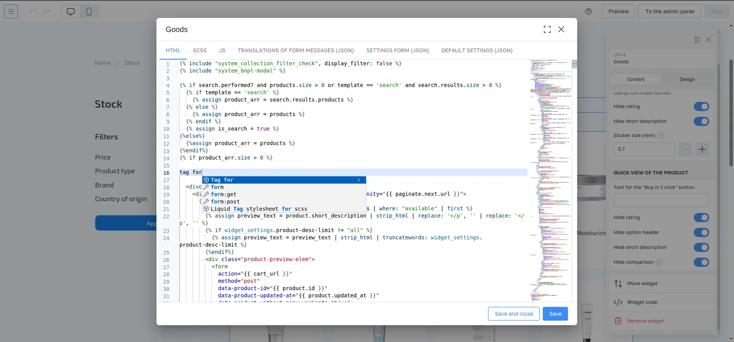The width and height of the screenshot is (734, 342).
Task: Click the Save and close button
Action: pyautogui.click(x=514, y=314)
